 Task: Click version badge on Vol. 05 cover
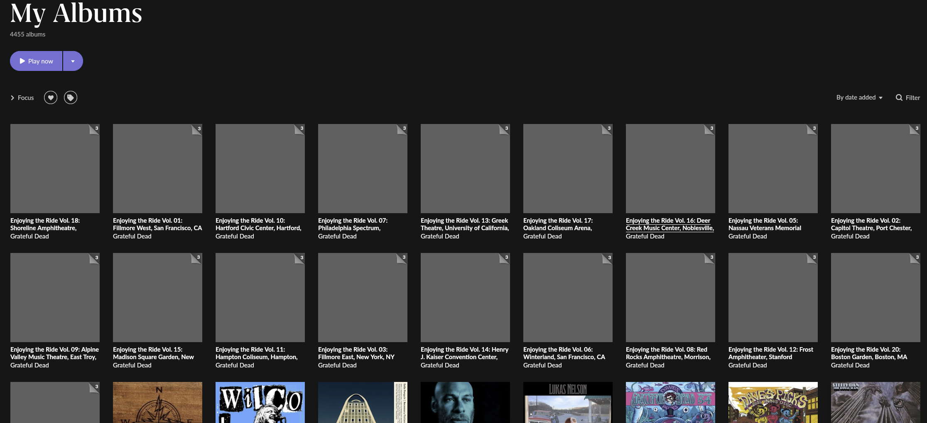point(813,129)
